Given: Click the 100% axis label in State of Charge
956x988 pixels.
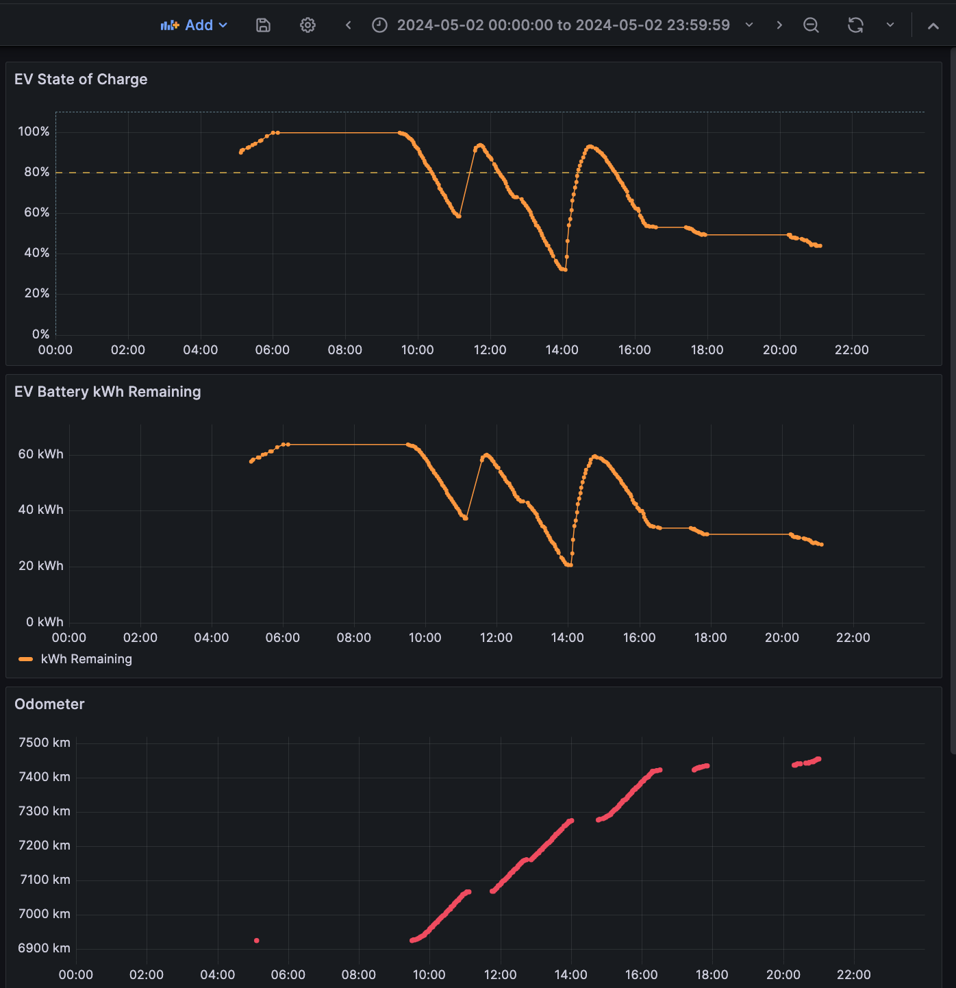Looking at the screenshot, I should 34,132.
